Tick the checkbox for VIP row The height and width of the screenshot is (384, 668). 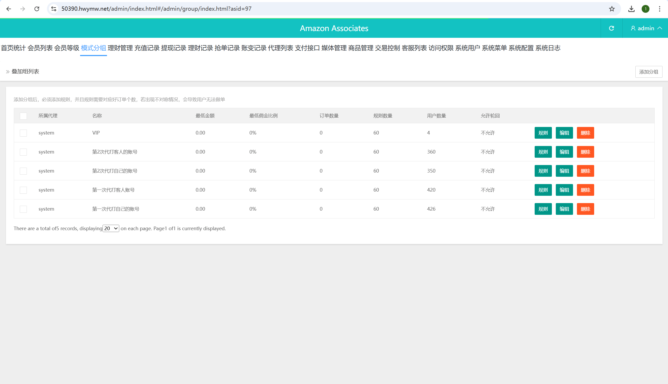(x=23, y=133)
